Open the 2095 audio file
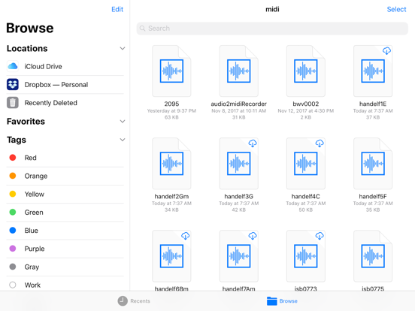Image resolution: width=415 pixels, height=311 pixels. (171, 71)
